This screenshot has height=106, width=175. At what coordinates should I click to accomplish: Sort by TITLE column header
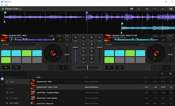[x=39, y=77]
